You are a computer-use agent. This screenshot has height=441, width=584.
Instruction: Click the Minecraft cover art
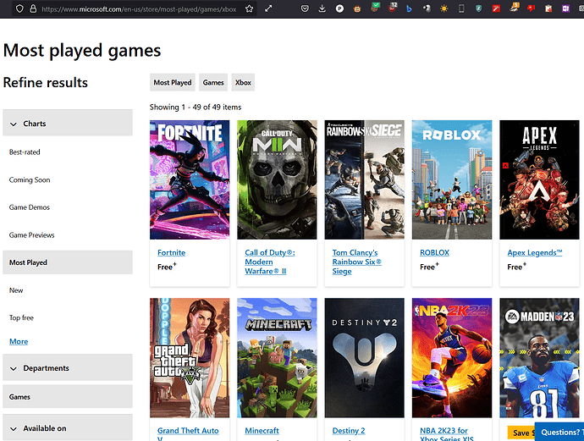277,357
